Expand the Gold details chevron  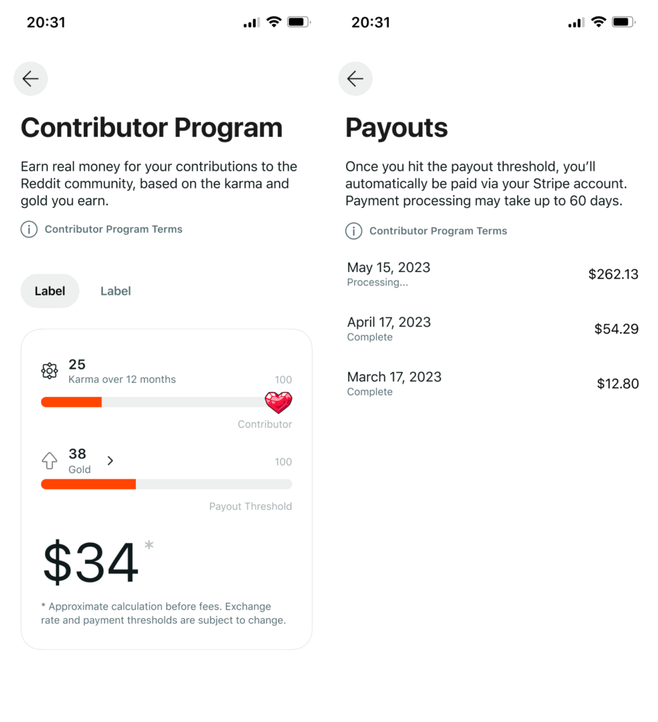click(110, 460)
